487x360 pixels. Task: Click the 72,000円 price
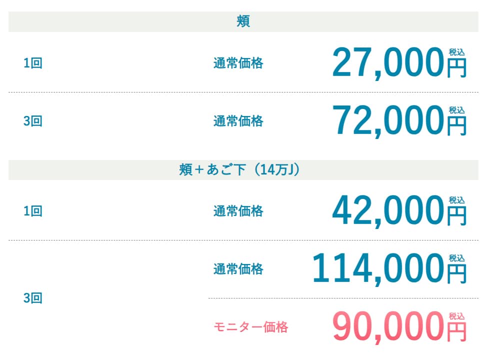[399, 121]
